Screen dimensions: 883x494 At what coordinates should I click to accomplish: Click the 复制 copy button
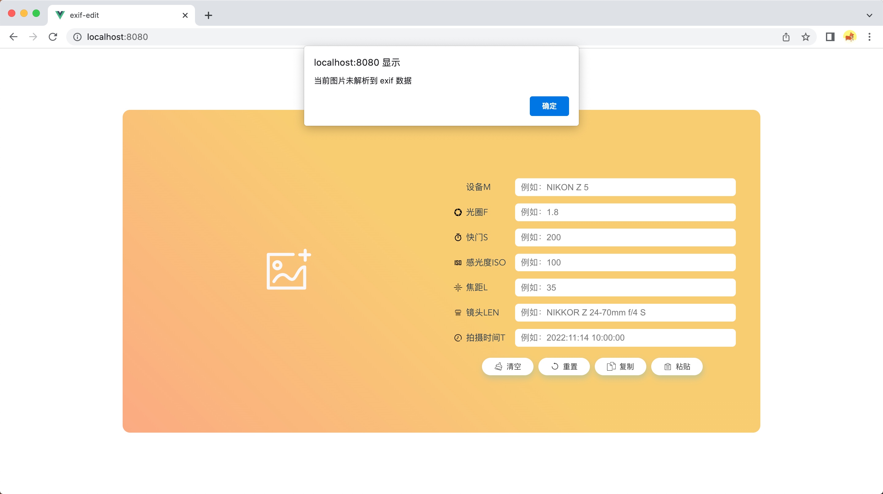point(620,366)
